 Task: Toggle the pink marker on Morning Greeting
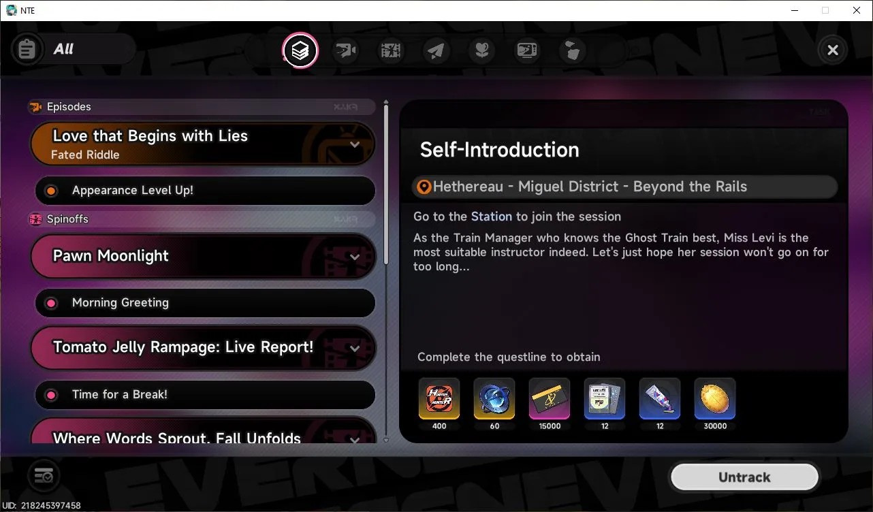tap(51, 303)
